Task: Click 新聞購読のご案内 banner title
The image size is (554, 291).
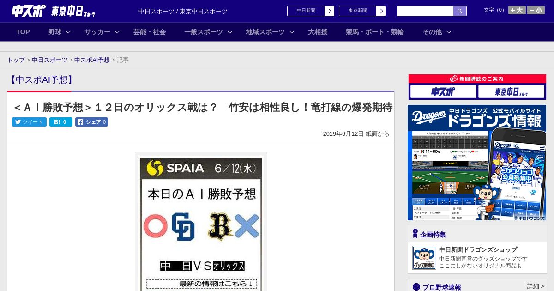Action: tap(477, 79)
